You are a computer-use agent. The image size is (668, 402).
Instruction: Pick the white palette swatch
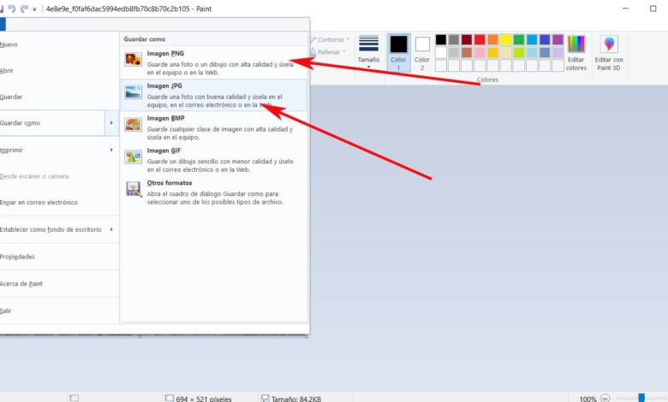coord(441,52)
